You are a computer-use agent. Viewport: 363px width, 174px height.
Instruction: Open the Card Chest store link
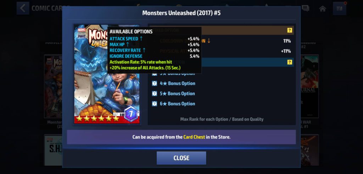[194, 137]
